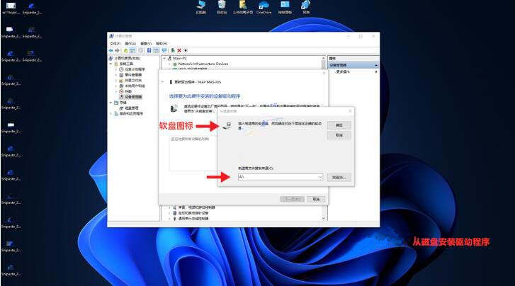Open the user folder icon left of OneDrive
This screenshot has width=515, height=286.
pyautogui.click(x=243, y=7)
